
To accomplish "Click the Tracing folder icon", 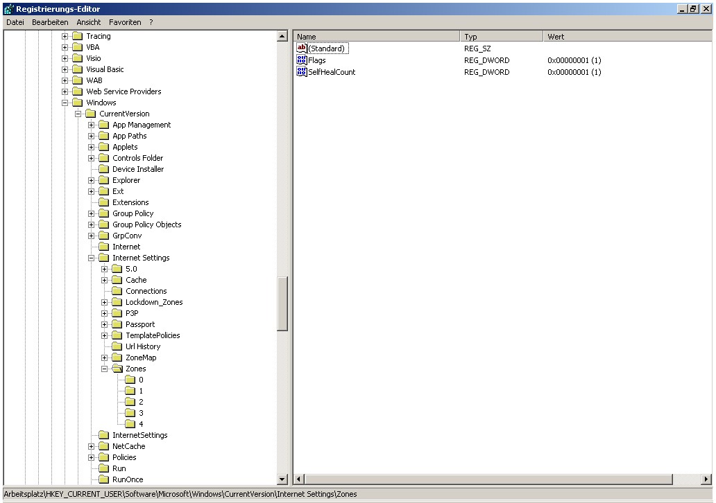I will pos(78,36).
